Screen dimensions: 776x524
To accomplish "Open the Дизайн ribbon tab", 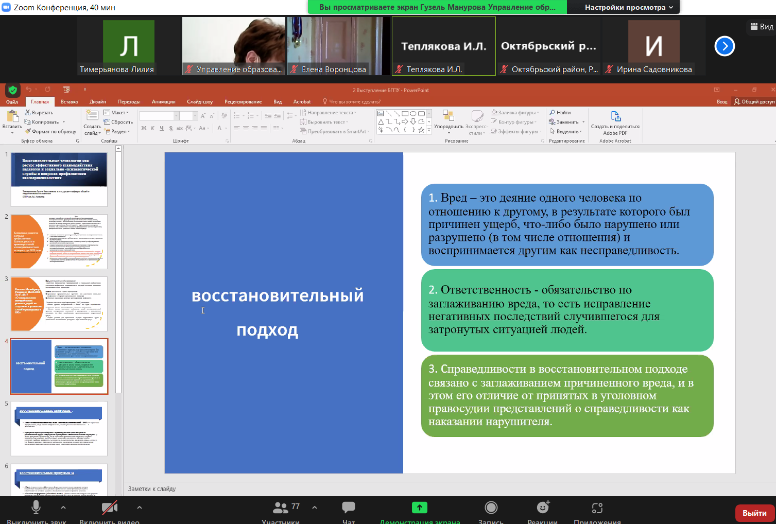I will 97,102.
